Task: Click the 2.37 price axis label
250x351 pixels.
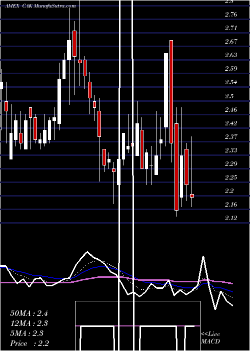Action: tap(231, 137)
